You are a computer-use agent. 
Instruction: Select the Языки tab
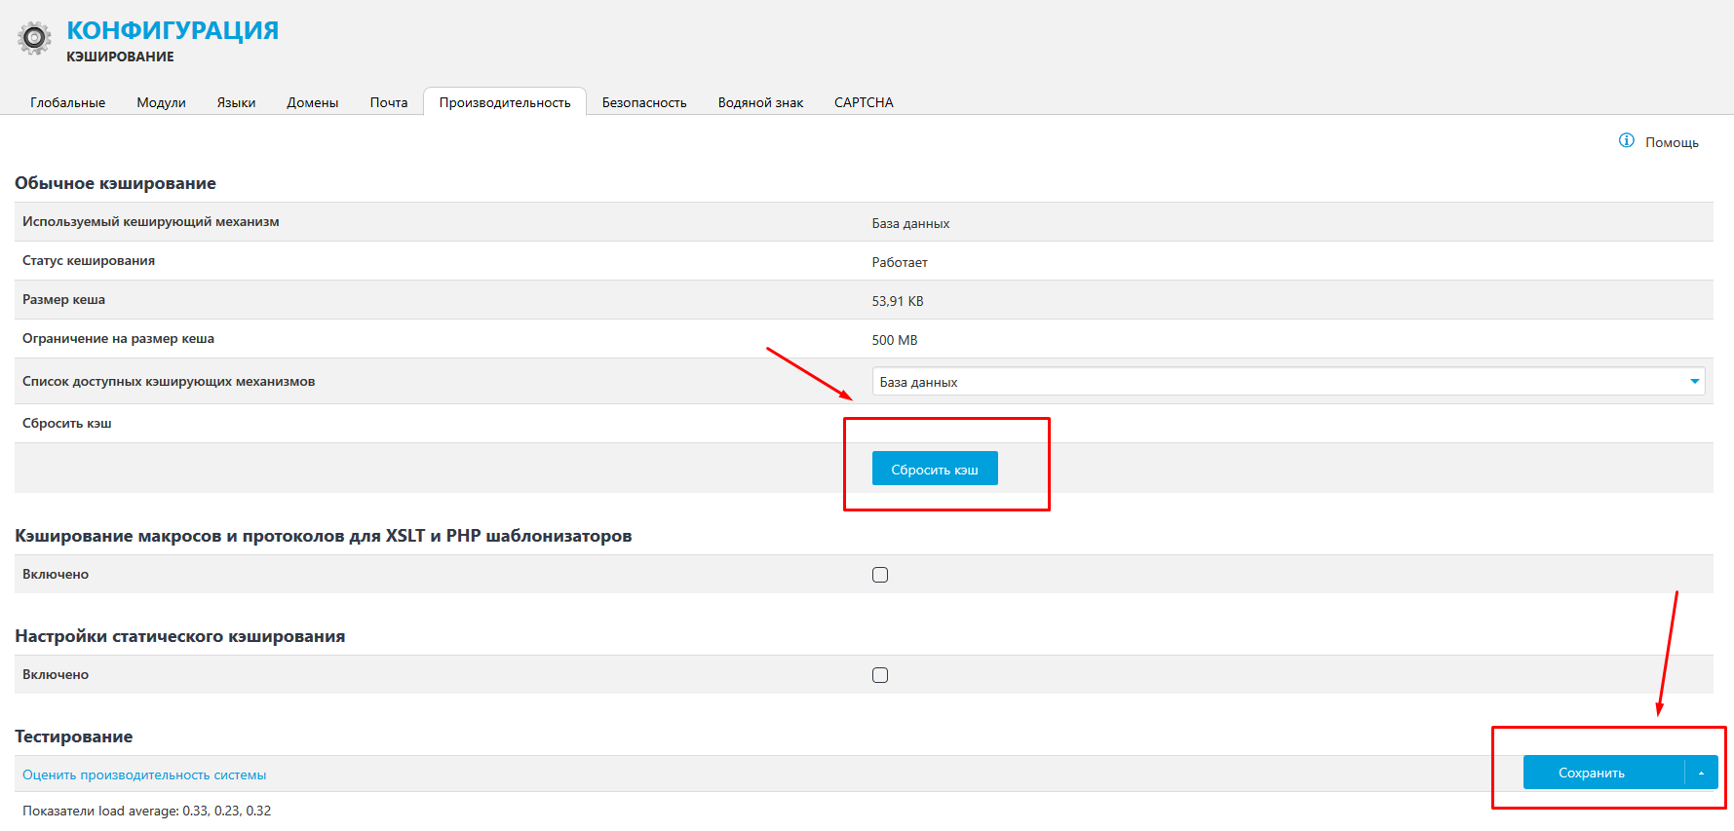236,102
